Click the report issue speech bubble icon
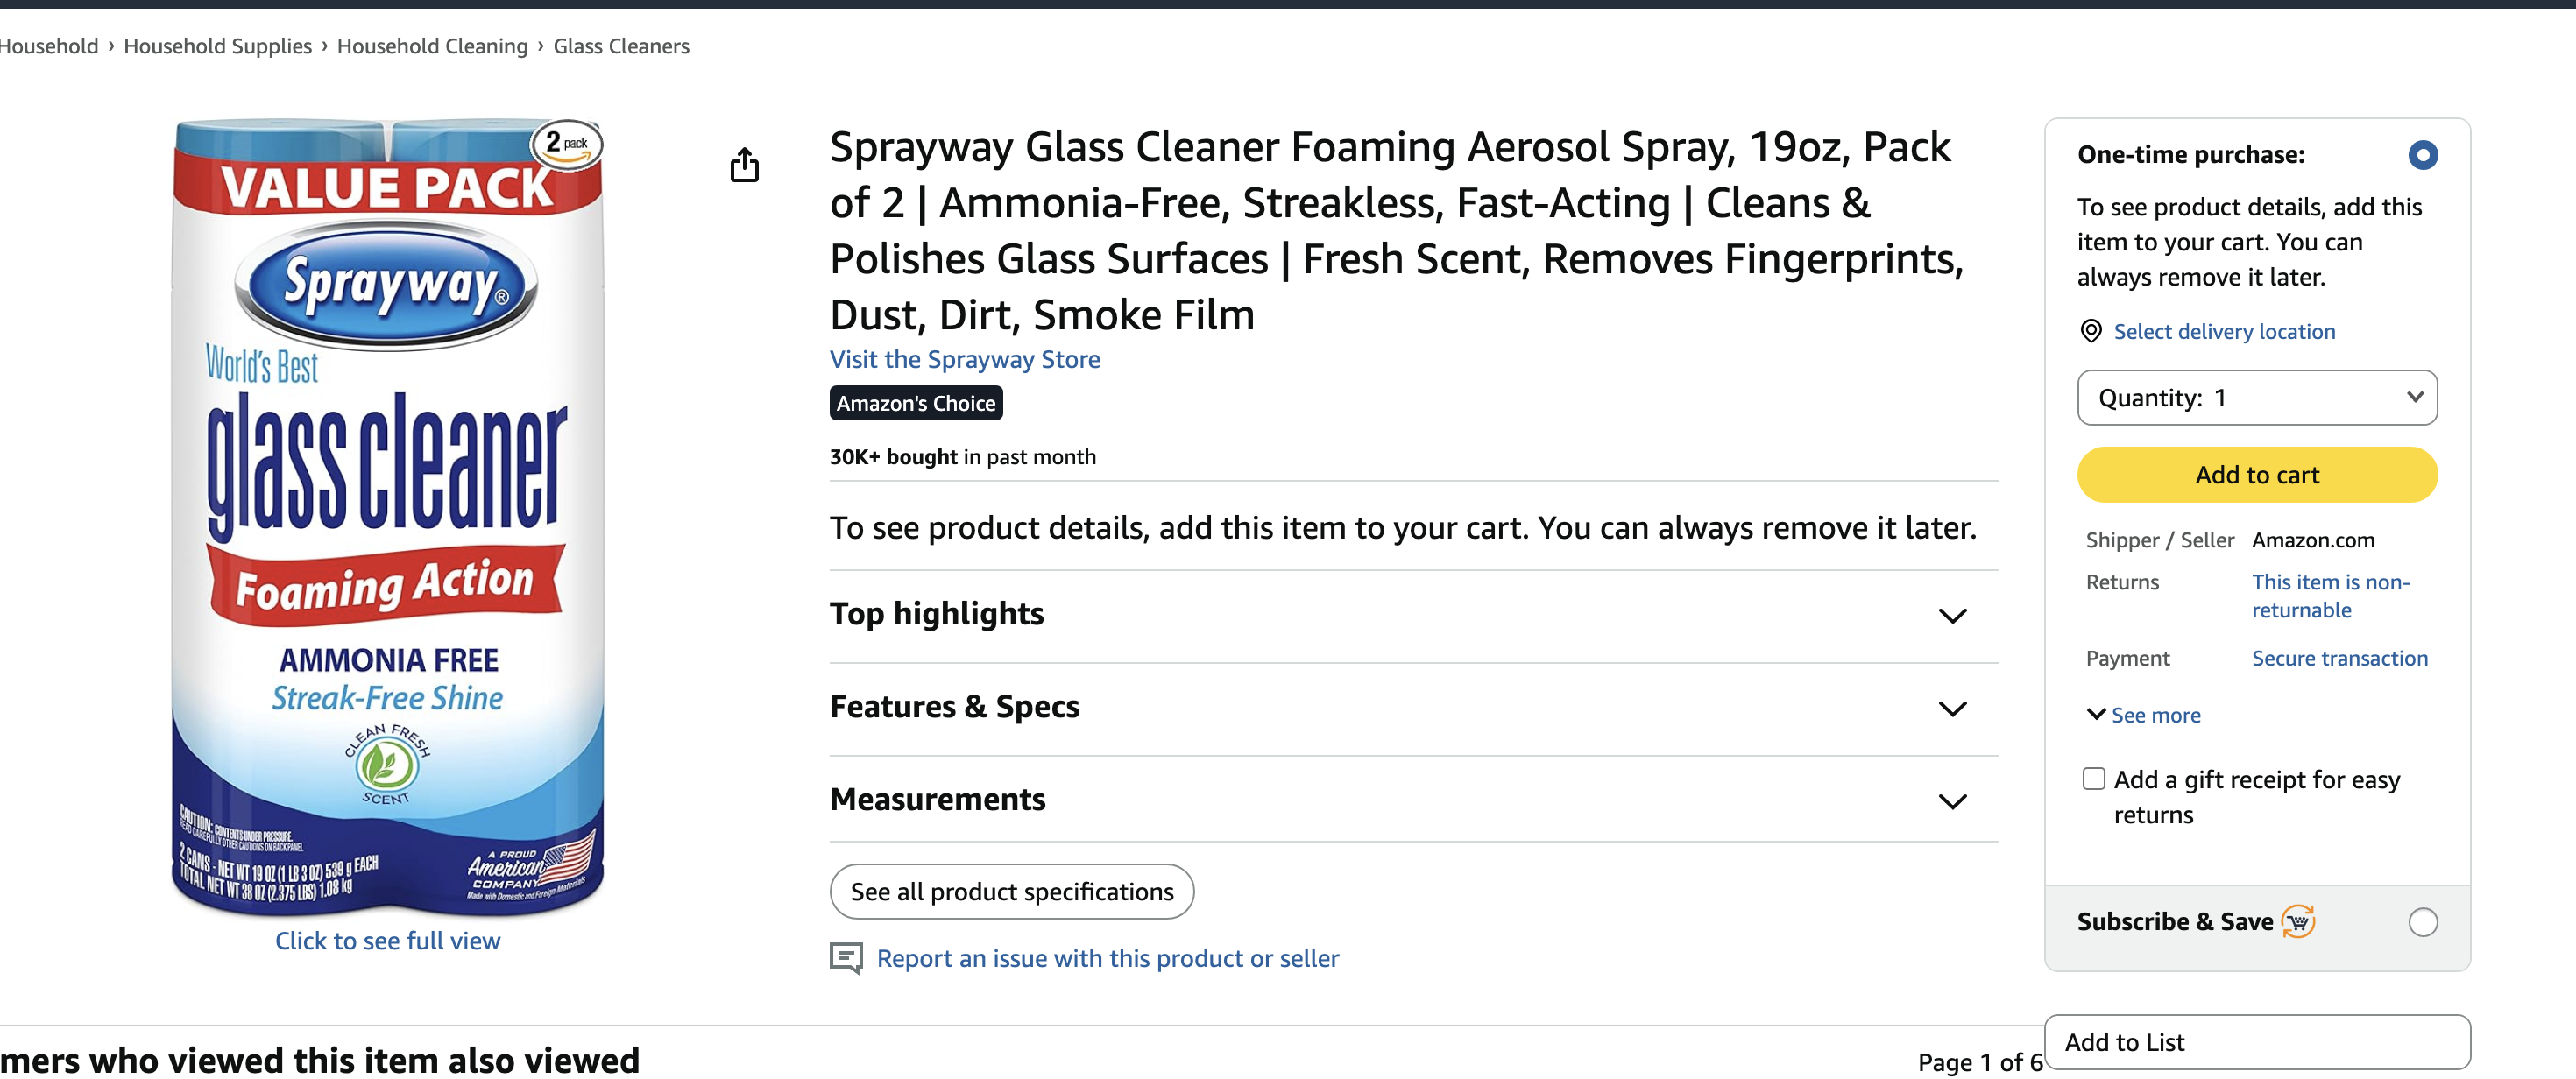Viewport: 2576px width, 1079px height. click(x=846, y=957)
